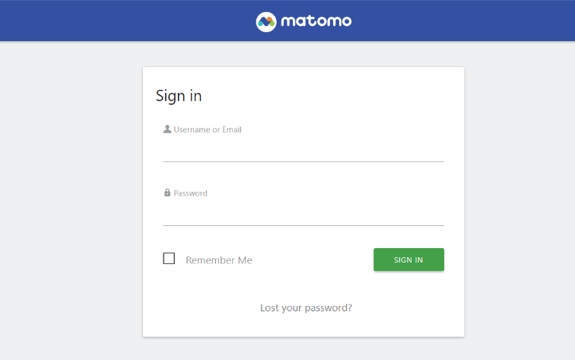Click the Username or Email label
This screenshot has height=360, width=575.
pyautogui.click(x=208, y=129)
